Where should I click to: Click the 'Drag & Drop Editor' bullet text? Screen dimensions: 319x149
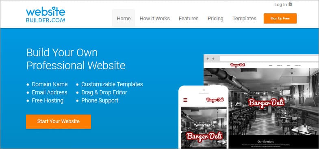point(104,92)
